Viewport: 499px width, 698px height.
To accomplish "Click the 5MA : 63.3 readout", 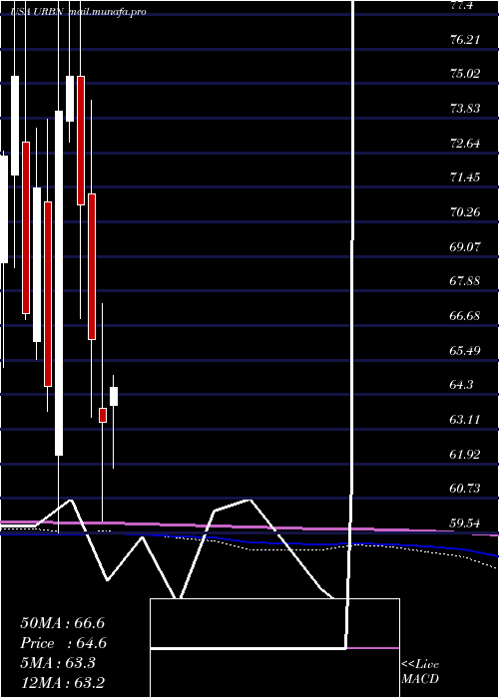I will [x=58, y=663].
